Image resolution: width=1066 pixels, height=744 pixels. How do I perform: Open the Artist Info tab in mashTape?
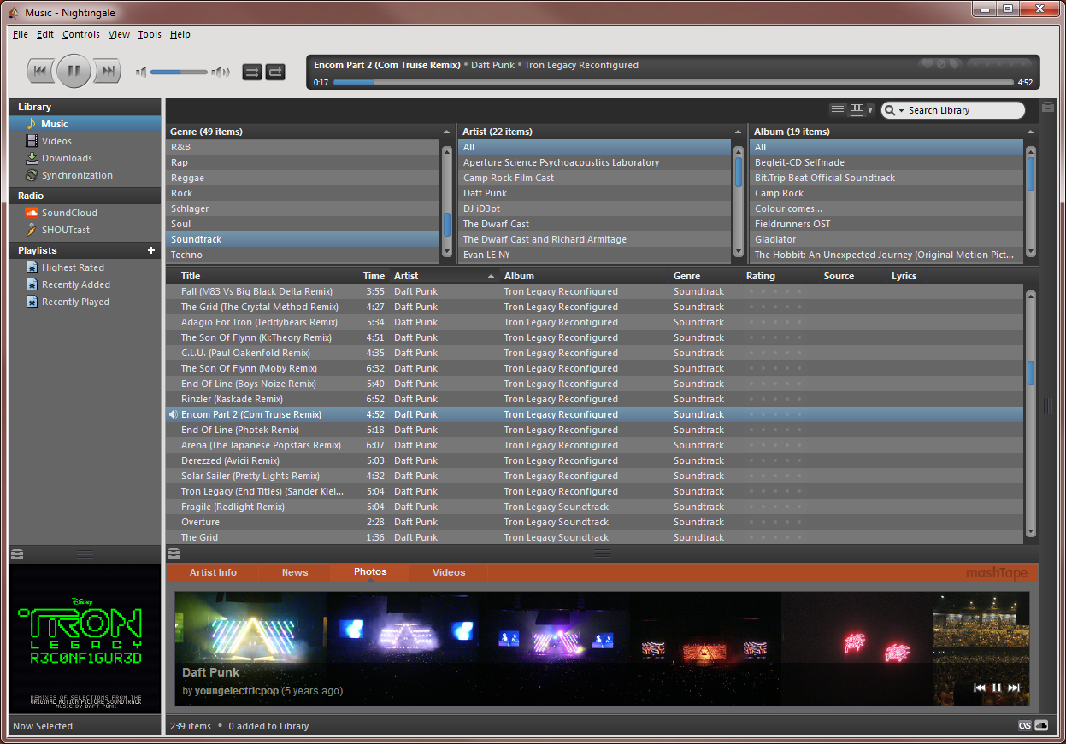213,572
